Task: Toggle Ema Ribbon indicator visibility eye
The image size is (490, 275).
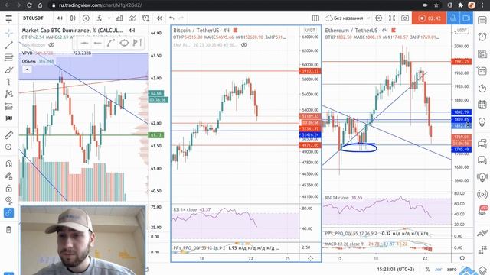Action: (51, 45)
